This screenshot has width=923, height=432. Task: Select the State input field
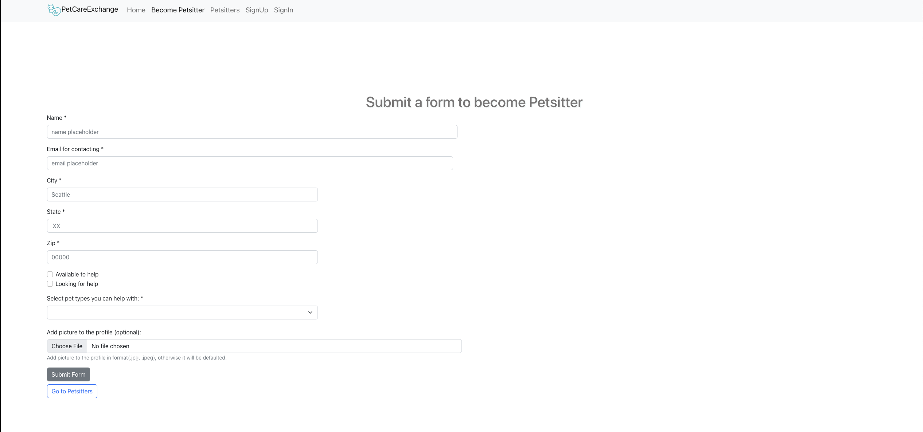pos(182,225)
